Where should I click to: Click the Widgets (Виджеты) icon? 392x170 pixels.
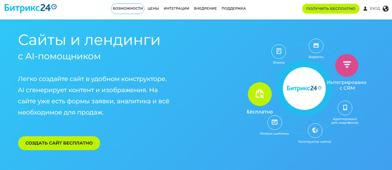click(x=316, y=46)
